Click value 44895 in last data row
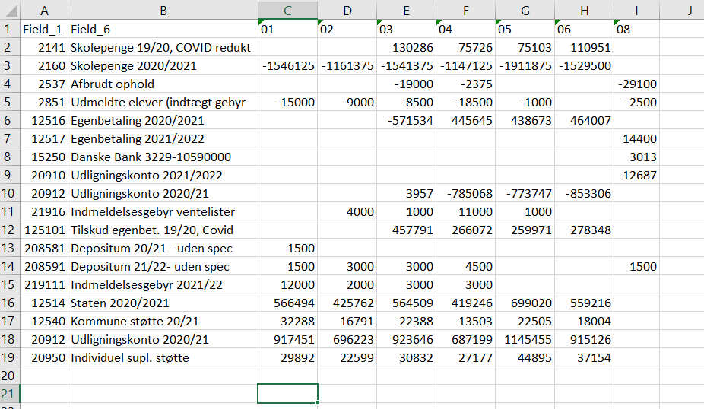The width and height of the screenshot is (704, 409). (x=525, y=358)
